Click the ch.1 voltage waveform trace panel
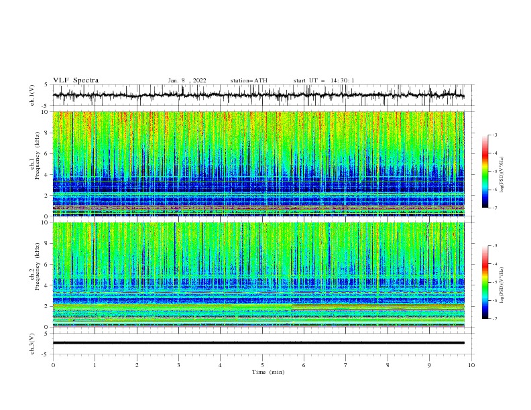Viewport: 531px width, 410px height. click(x=263, y=95)
